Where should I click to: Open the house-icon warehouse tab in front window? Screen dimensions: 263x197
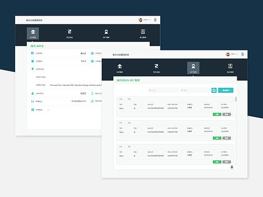[x=119, y=68]
